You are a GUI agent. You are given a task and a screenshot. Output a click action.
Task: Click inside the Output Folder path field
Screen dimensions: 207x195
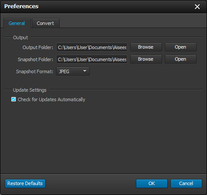tap(92, 47)
